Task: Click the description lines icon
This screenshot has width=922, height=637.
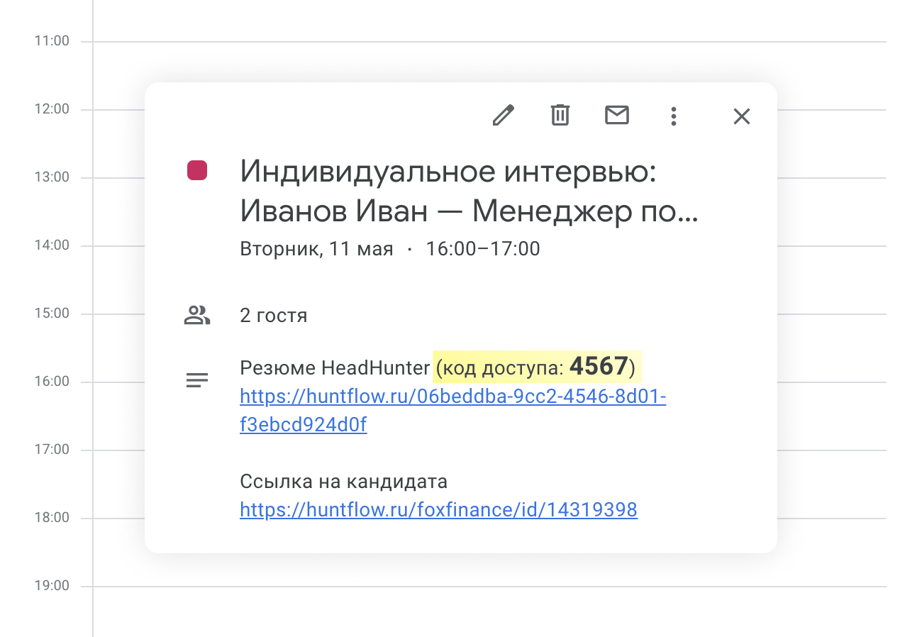Action: coord(197,381)
